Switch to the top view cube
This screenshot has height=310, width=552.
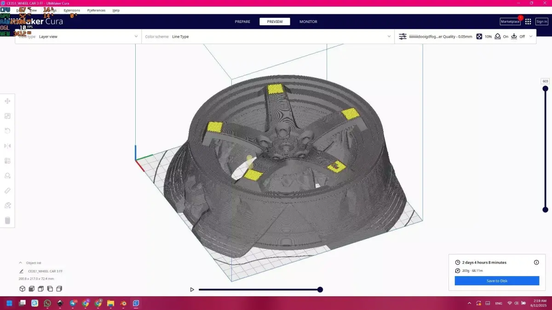[x=41, y=289]
